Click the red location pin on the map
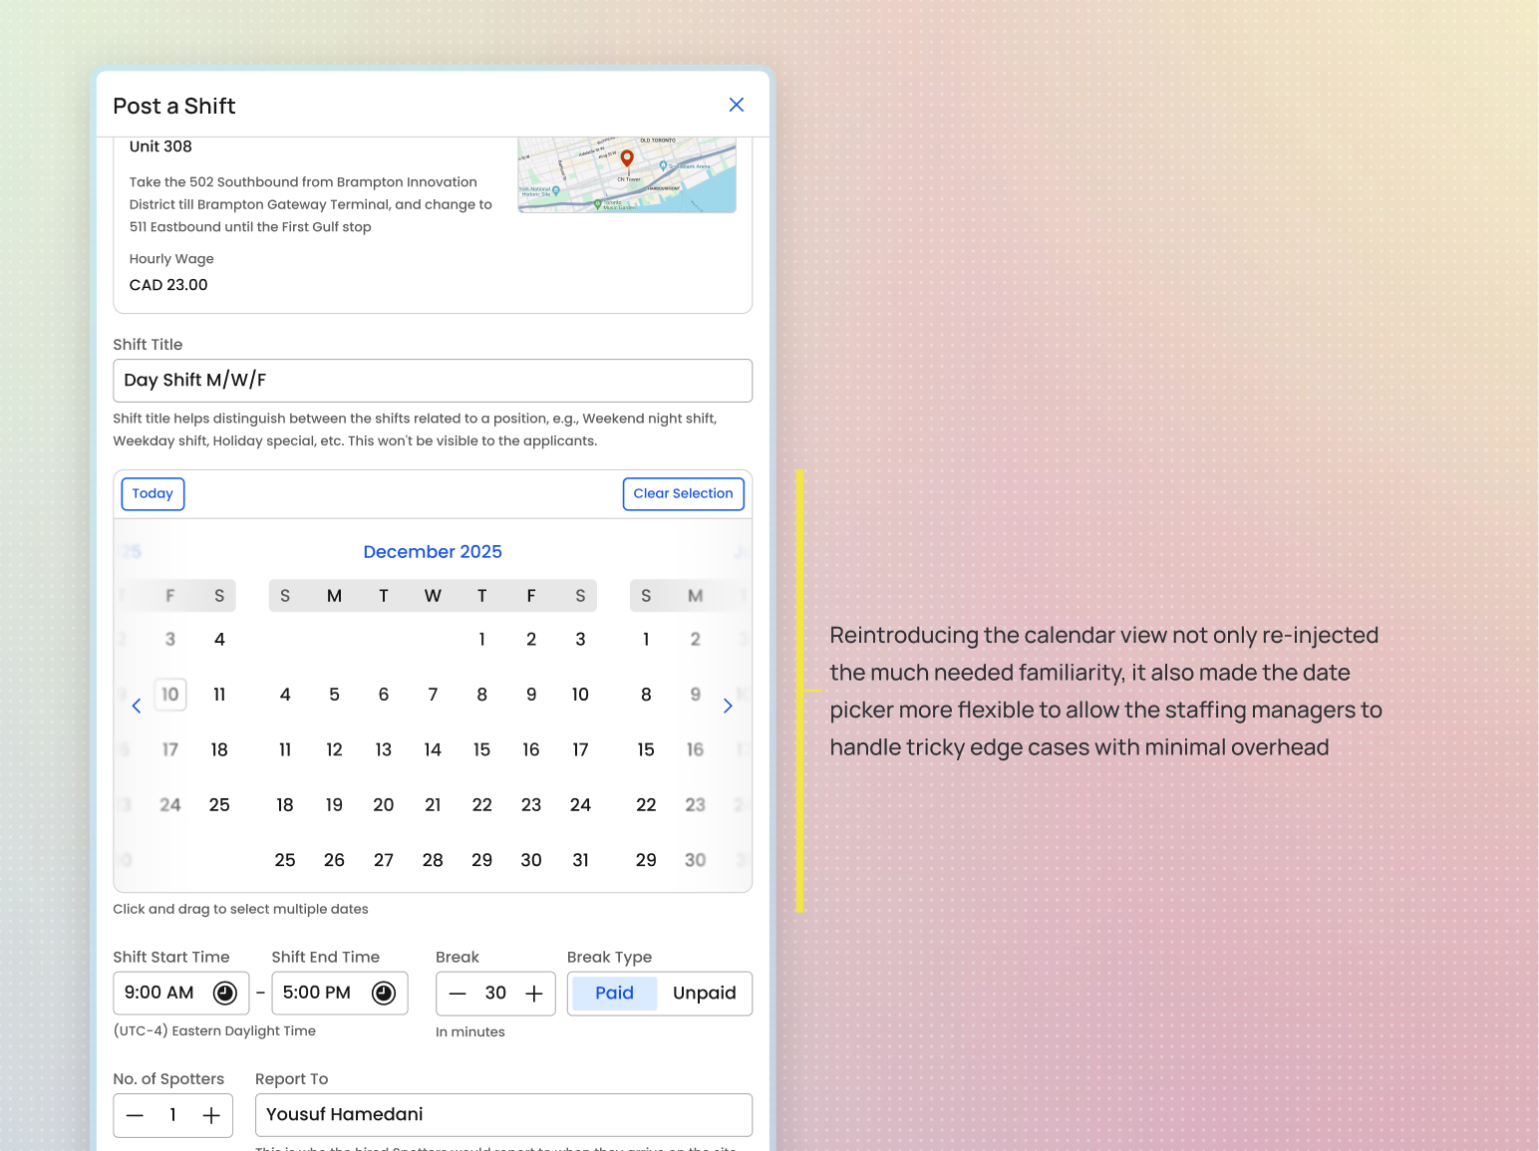1539x1151 pixels. pyautogui.click(x=627, y=157)
